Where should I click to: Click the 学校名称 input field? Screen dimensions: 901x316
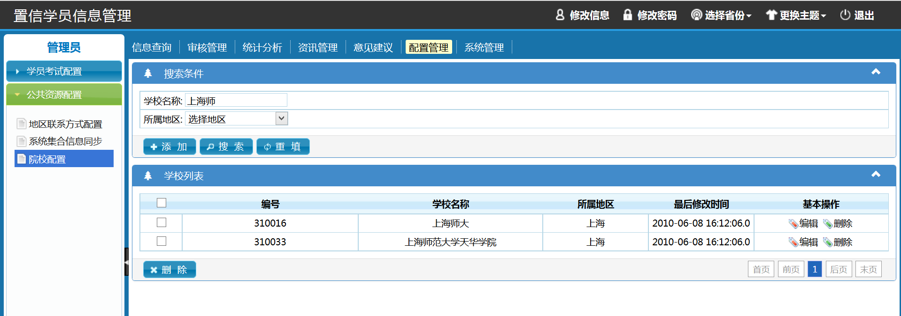tap(236, 100)
